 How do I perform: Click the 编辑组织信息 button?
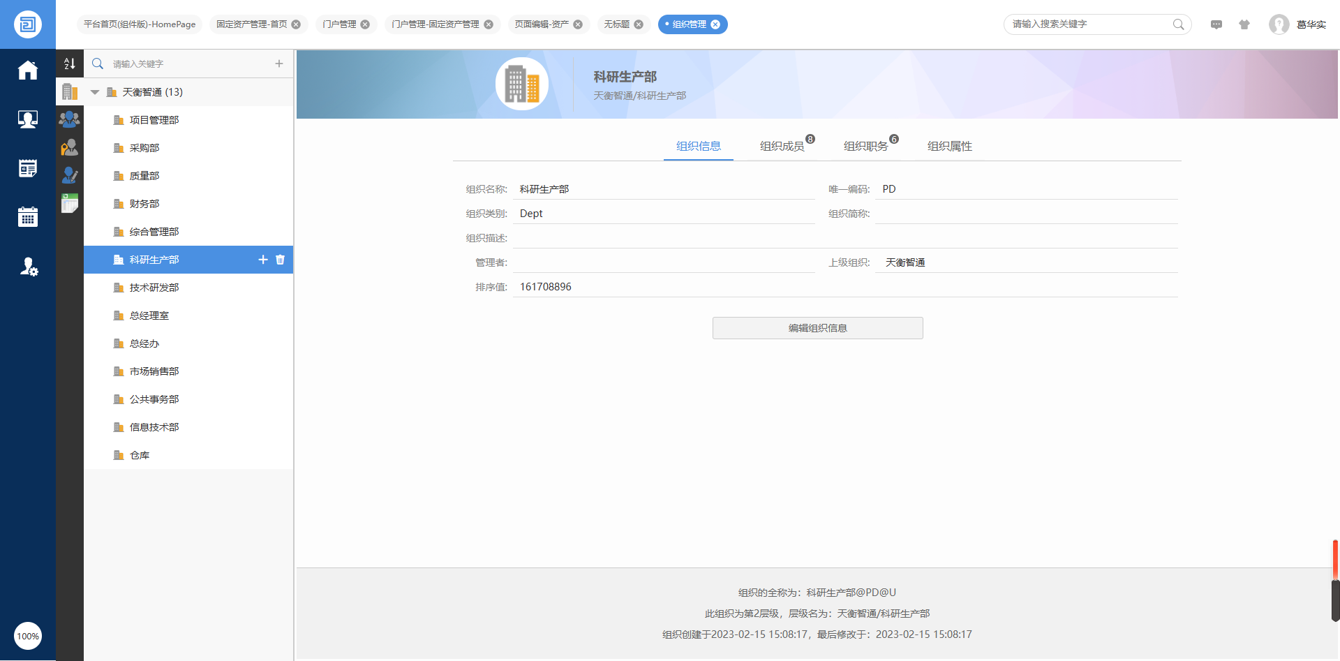coord(817,328)
